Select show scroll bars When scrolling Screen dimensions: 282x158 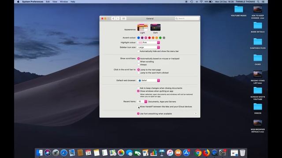[x=138, y=61]
